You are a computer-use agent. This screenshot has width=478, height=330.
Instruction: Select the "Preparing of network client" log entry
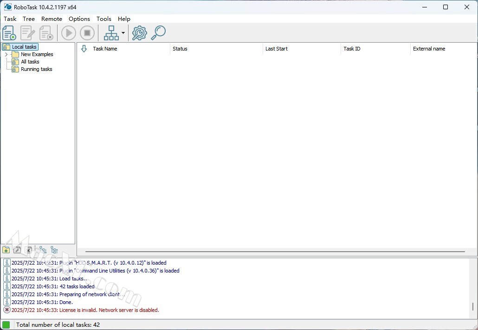68,294
